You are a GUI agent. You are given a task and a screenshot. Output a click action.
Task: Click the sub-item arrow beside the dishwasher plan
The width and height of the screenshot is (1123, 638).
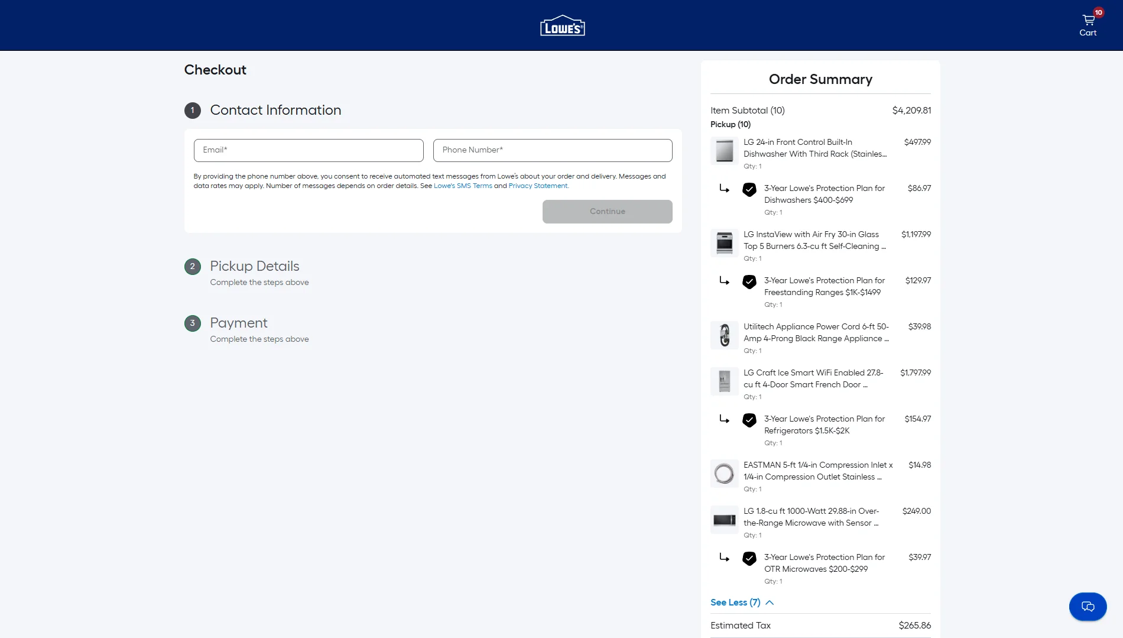(x=725, y=189)
